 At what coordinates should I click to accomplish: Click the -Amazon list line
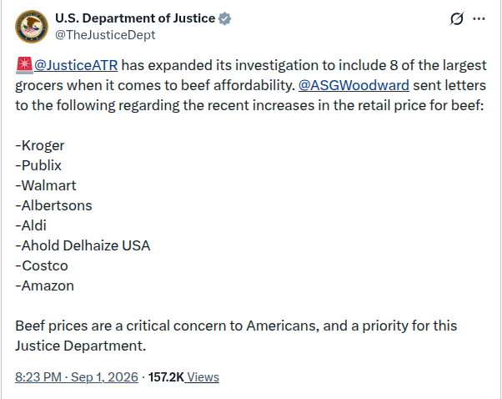[x=44, y=285]
